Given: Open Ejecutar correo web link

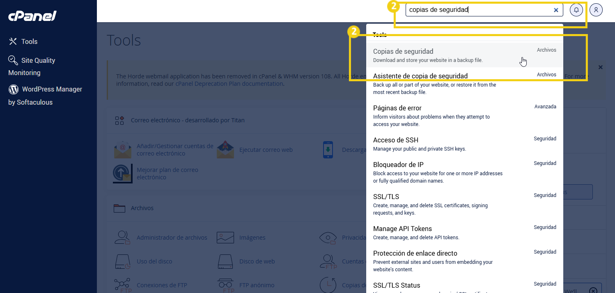Looking at the screenshot, I should 266,150.
